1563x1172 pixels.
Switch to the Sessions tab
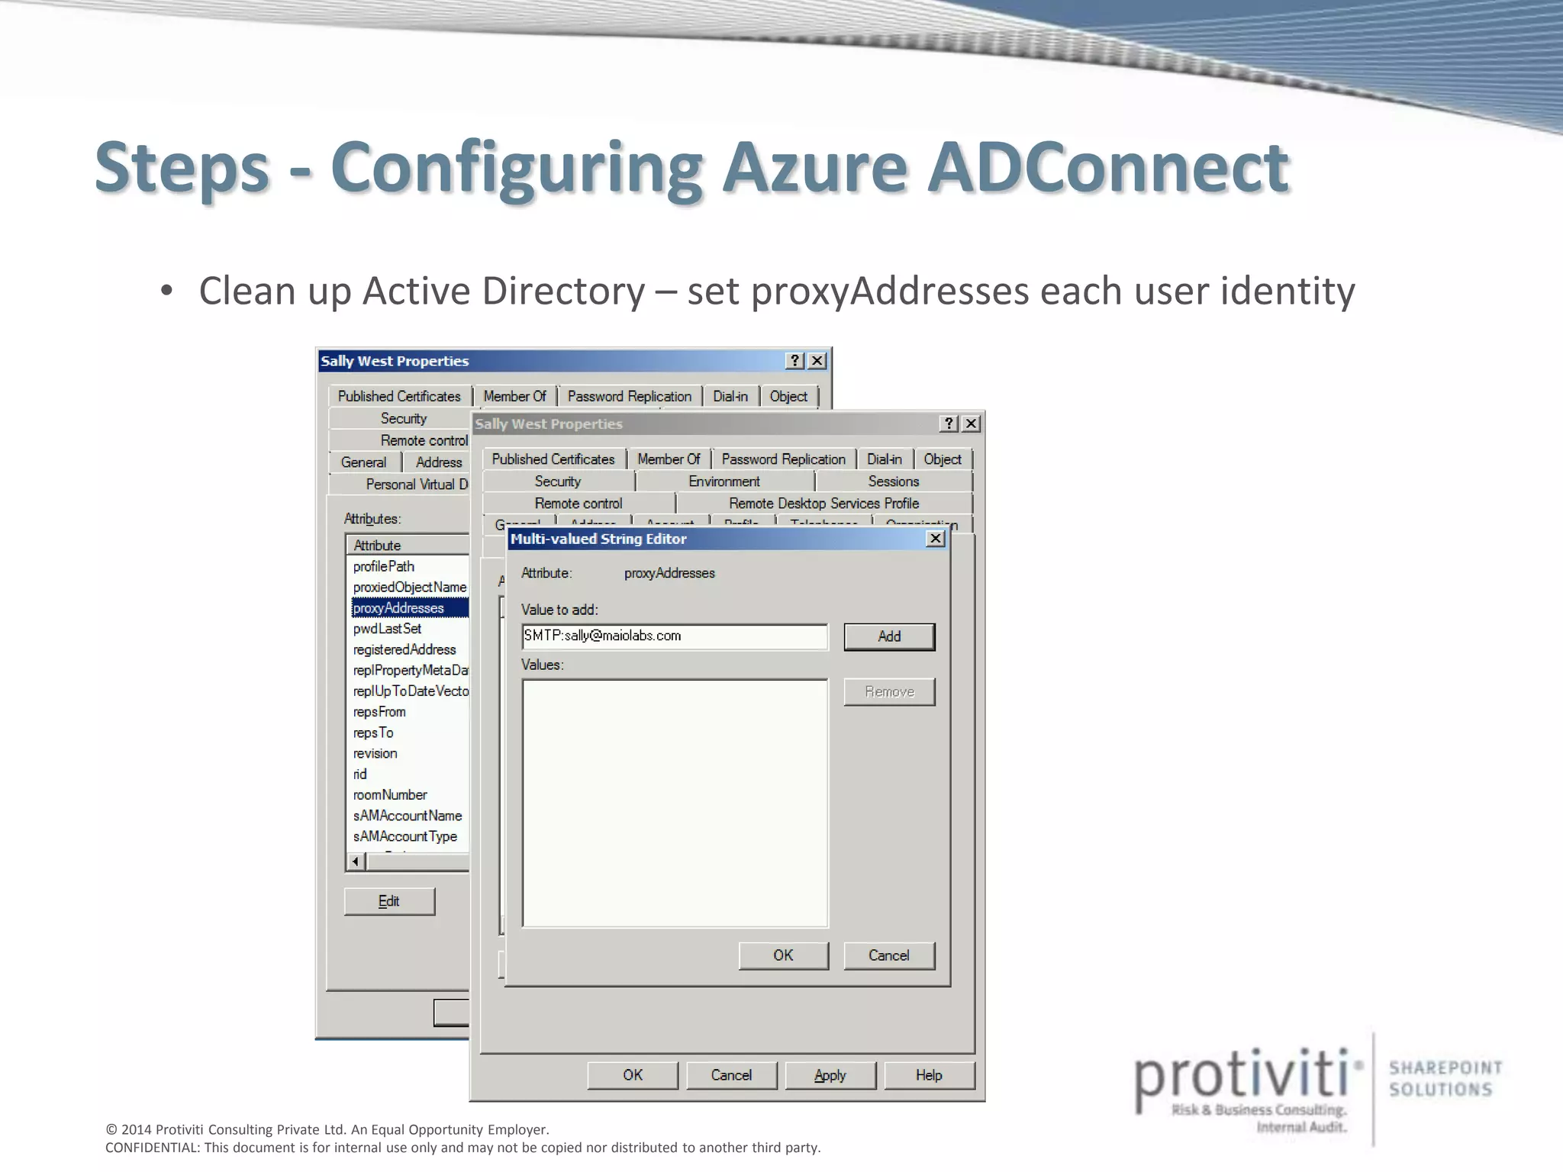pyautogui.click(x=894, y=481)
